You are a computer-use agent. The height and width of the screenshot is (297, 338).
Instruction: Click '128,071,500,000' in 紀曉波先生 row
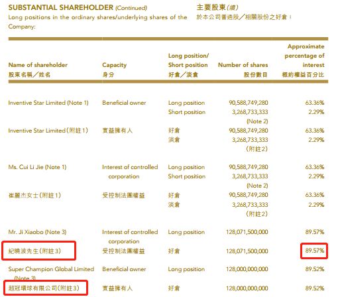point(247,251)
